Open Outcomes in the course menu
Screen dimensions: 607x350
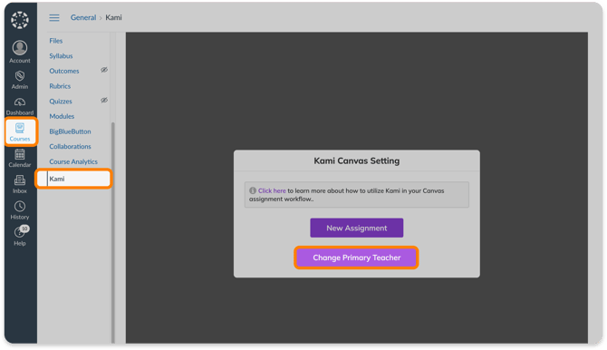click(64, 71)
